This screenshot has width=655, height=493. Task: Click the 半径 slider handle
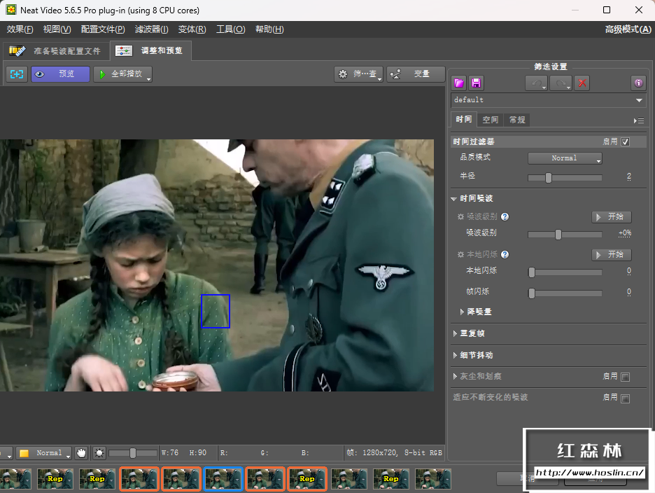pyautogui.click(x=548, y=177)
